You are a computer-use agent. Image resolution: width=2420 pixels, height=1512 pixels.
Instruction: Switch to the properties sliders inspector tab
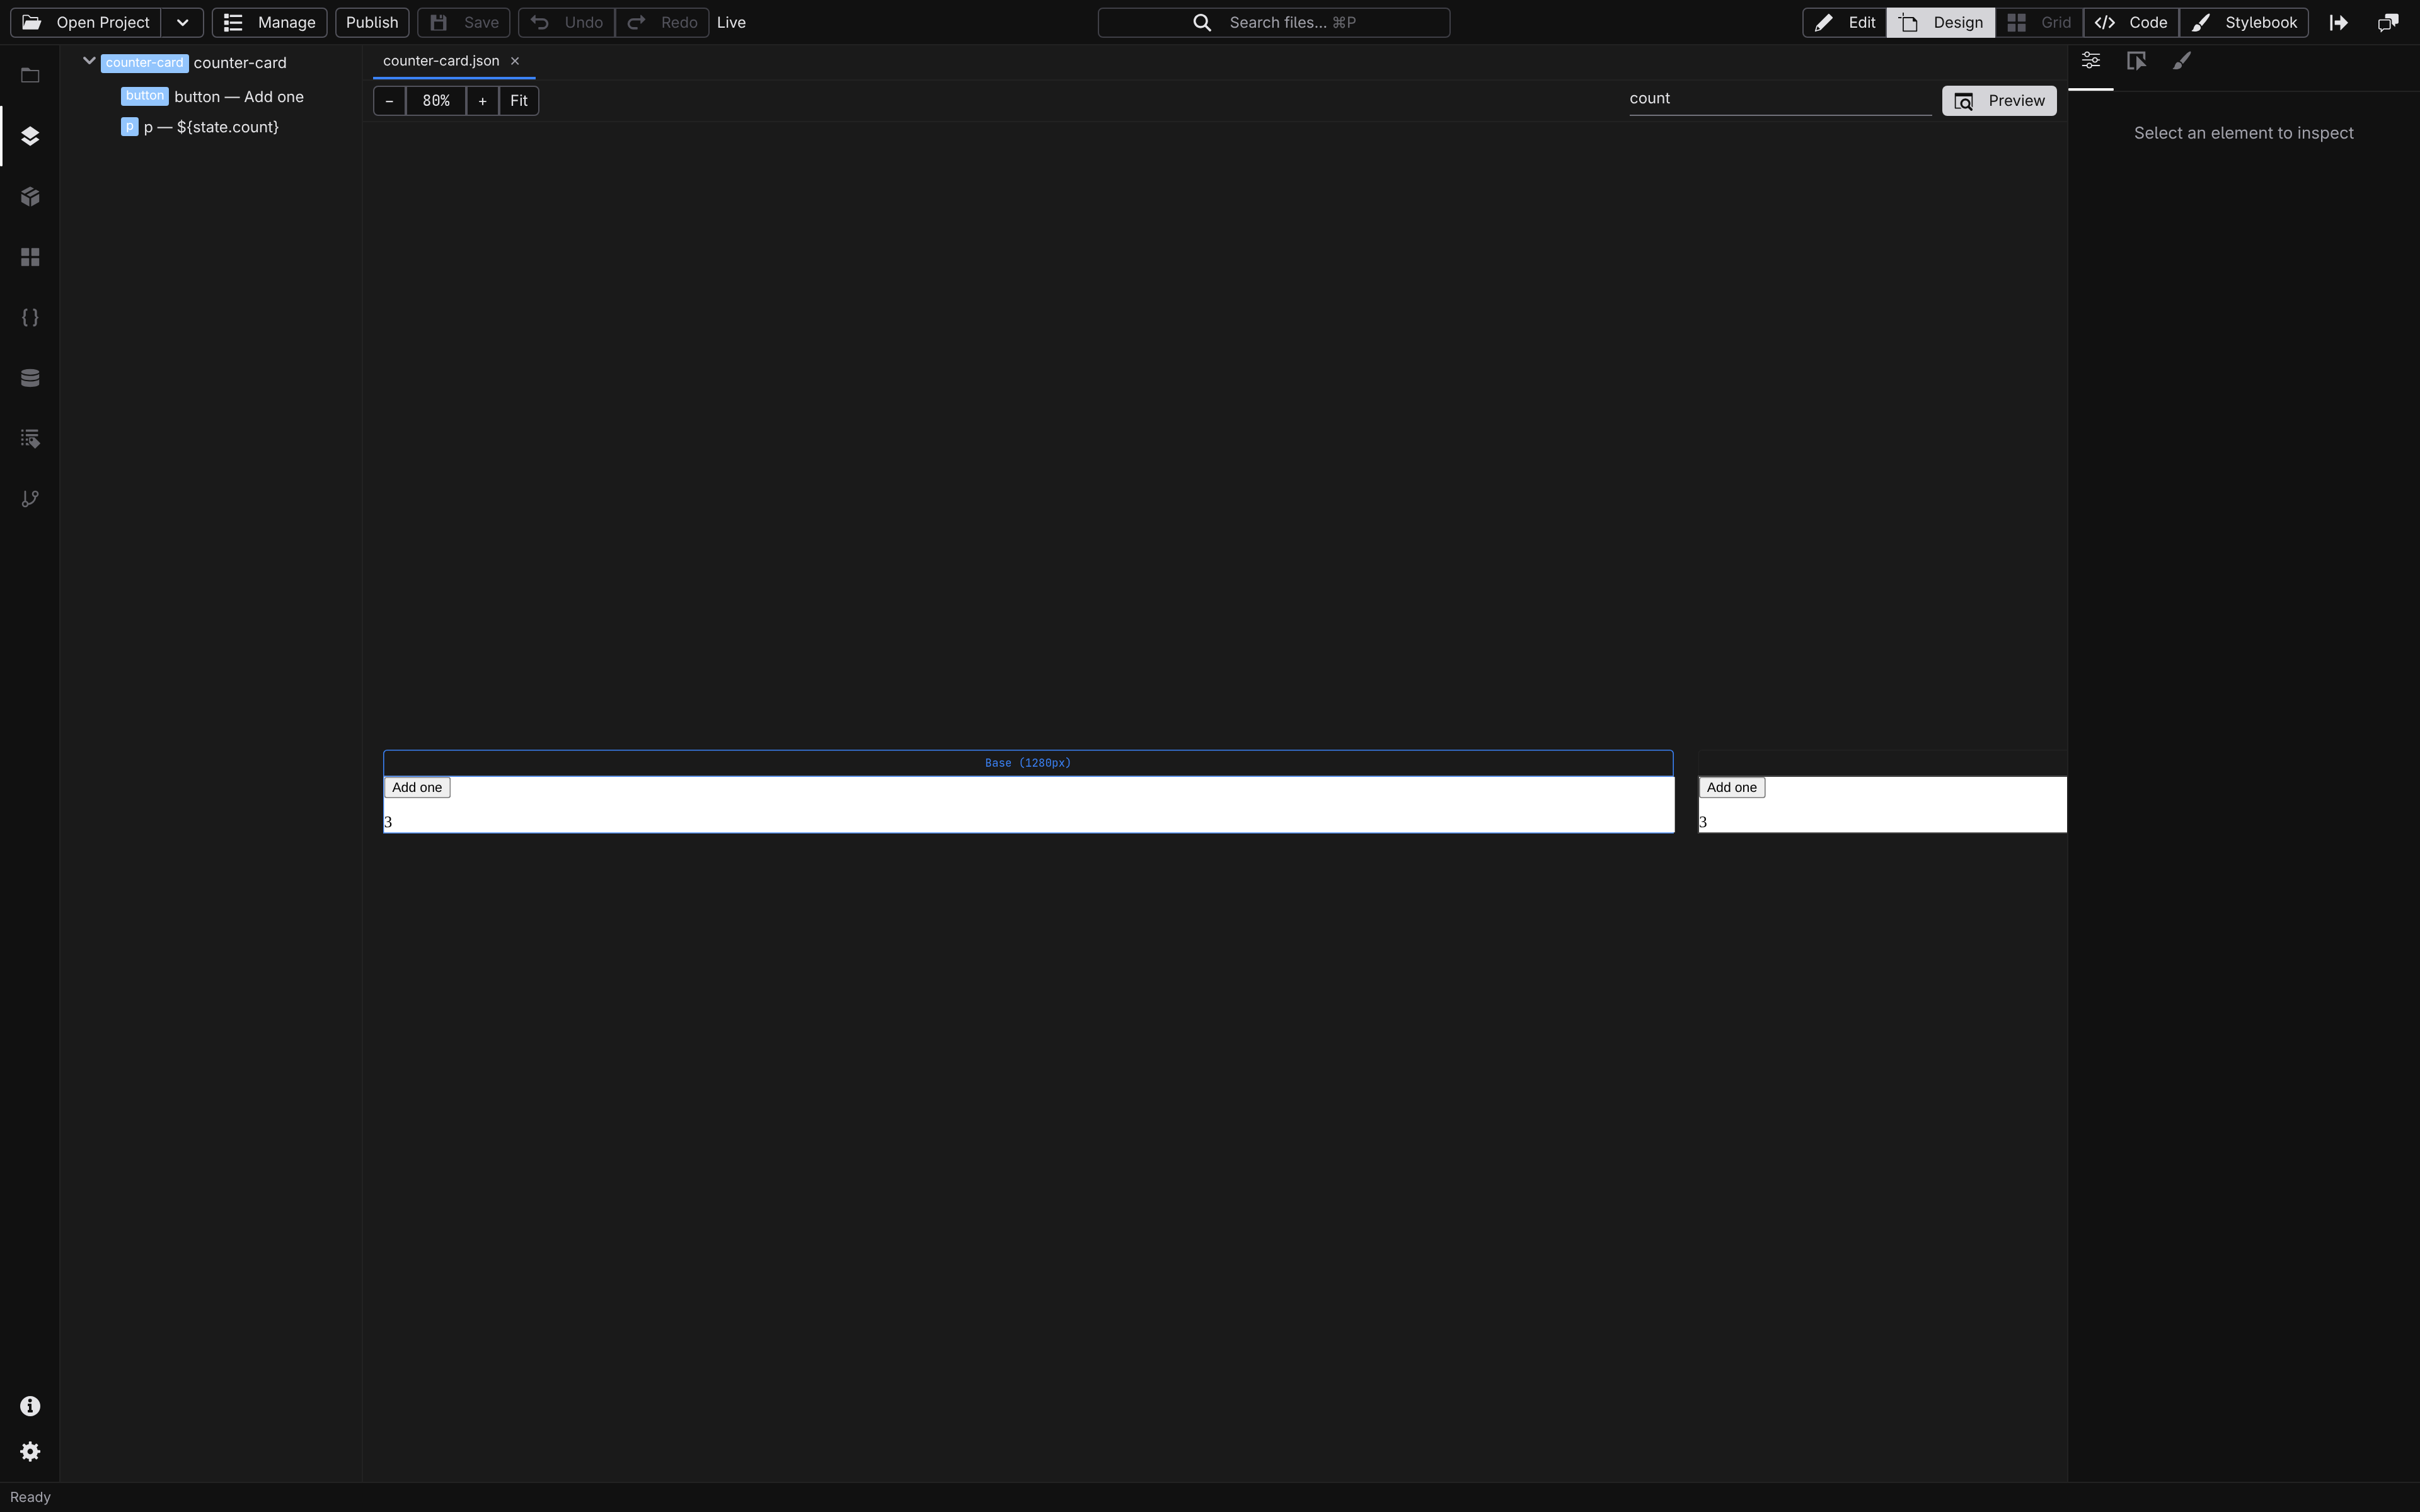pyautogui.click(x=2091, y=61)
